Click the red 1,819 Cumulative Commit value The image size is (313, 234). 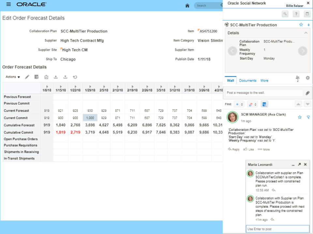click(61, 132)
